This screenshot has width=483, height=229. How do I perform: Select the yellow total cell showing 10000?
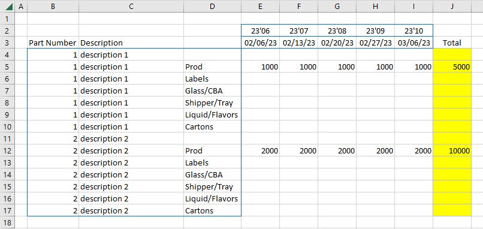452,150
